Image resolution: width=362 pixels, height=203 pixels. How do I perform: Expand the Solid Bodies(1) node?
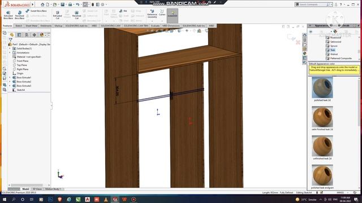click(10, 48)
